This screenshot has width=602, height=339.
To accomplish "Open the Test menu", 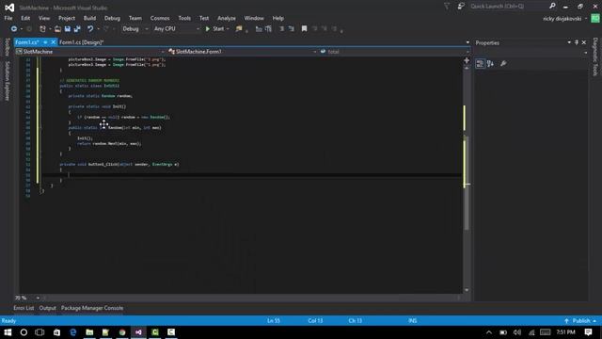I will pyautogui.click(x=204, y=18).
